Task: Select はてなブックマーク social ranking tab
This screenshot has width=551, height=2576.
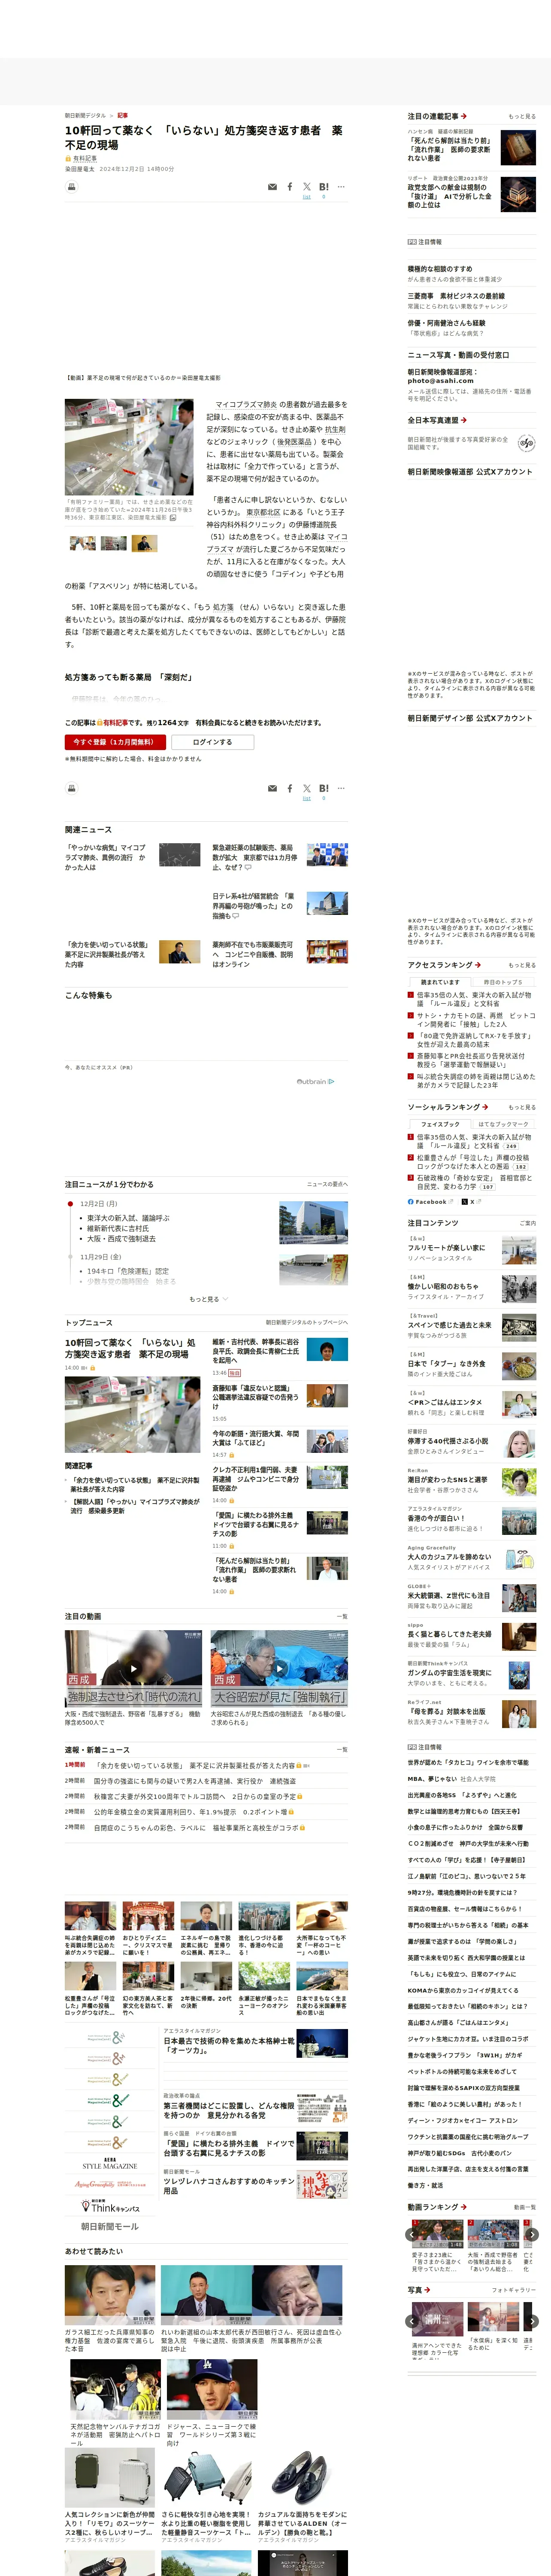Action: click(503, 1124)
